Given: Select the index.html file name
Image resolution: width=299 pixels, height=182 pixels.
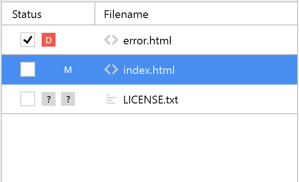Looking at the screenshot, I should coord(149,70).
